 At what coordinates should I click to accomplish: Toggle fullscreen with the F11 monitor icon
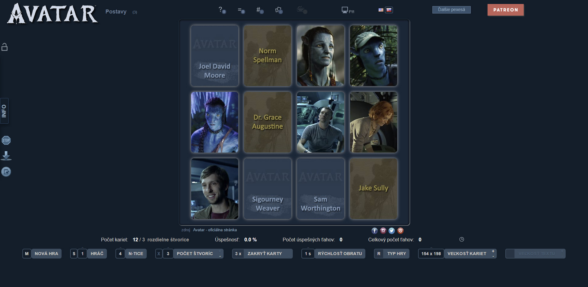348,10
